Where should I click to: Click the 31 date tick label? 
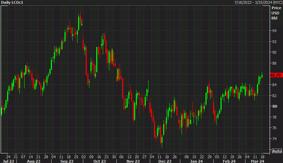coord(16,157)
